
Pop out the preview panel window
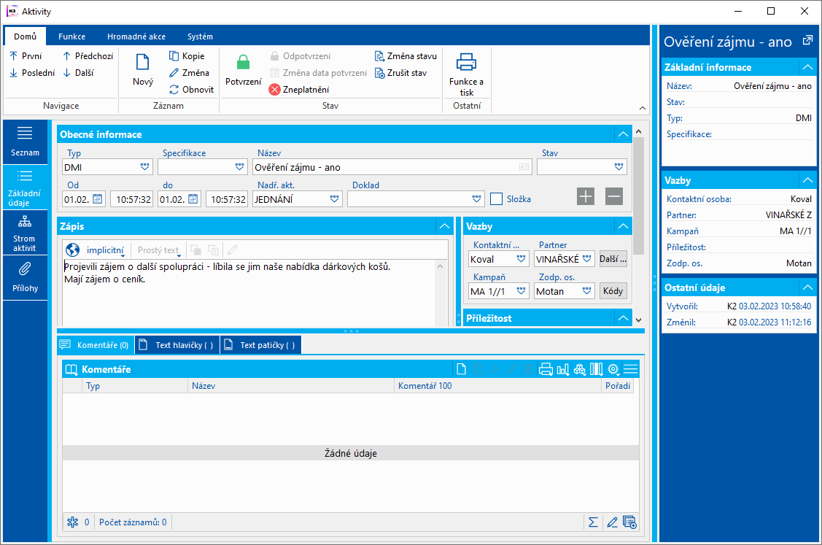(808, 40)
